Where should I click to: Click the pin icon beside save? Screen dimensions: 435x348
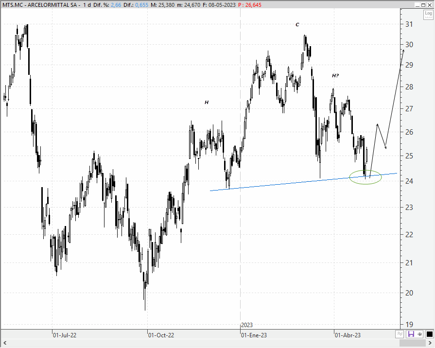(x=420, y=334)
